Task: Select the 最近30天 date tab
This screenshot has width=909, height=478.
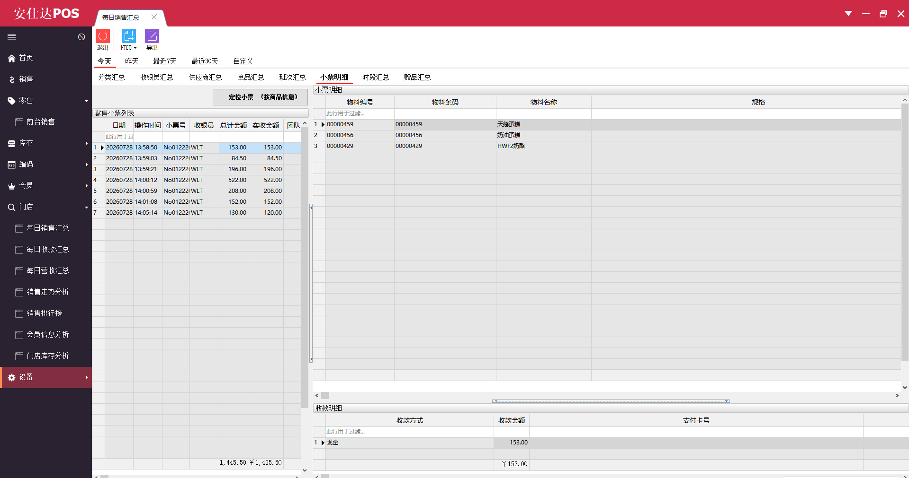Action: pyautogui.click(x=205, y=61)
